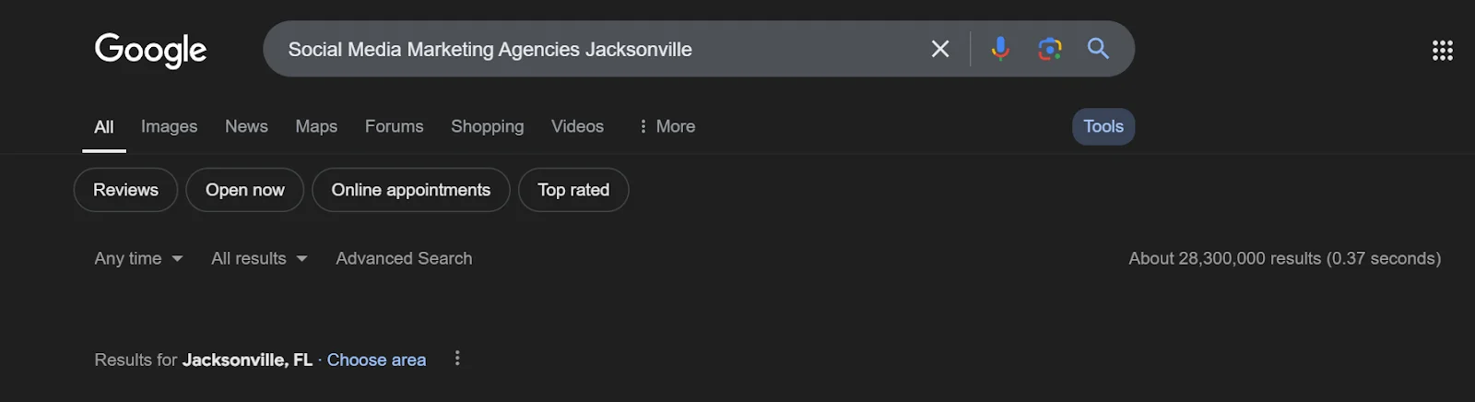Toggle the Tools button
Viewport: 1475px width, 402px height.
pos(1103,127)
